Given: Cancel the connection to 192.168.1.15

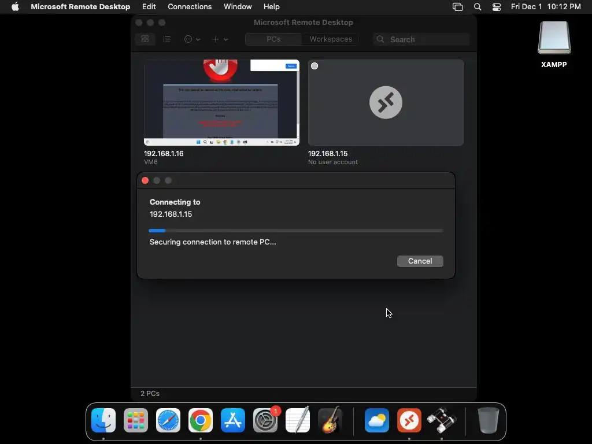Looking at the screenshot, I should [420, 261].
